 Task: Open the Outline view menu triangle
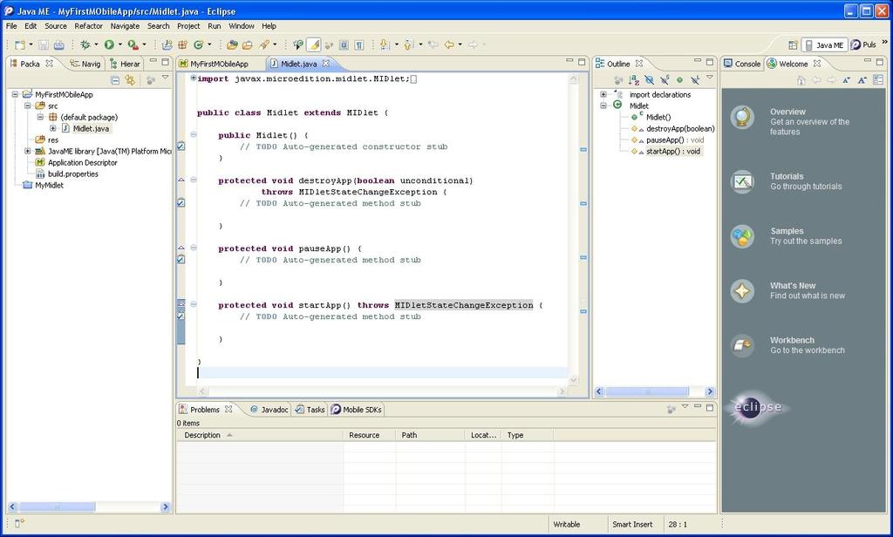click(710, 78)
